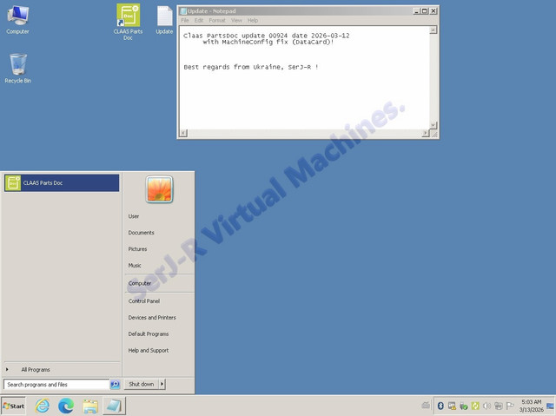Open User folder from Start menu
The height and width of the screenshot is (416, 556).
coord(134,216)
